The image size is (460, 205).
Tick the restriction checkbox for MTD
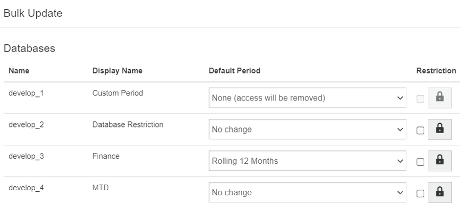click(x=420, y=193)
